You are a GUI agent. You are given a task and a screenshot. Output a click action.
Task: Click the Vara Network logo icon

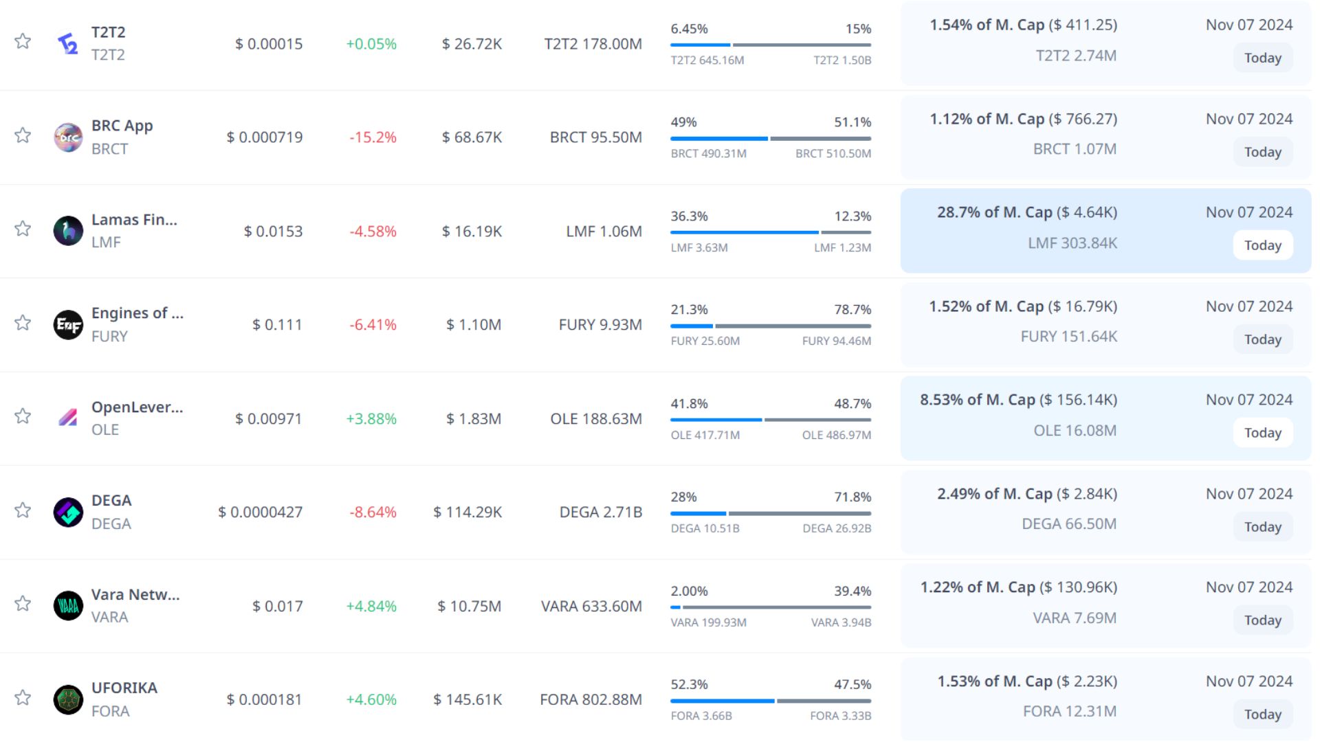(x=68, y=605)
